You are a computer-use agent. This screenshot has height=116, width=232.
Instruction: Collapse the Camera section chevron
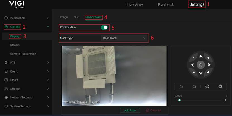click(x=48, y=26)
